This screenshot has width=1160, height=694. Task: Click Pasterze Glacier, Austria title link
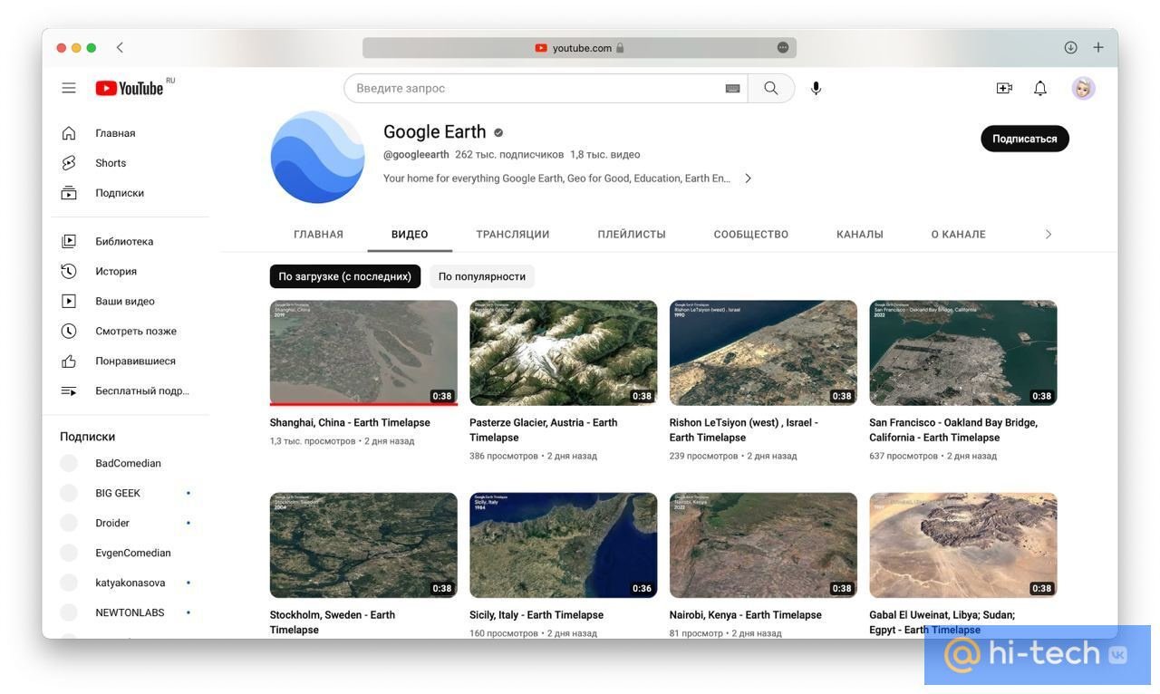click(544, 430)
